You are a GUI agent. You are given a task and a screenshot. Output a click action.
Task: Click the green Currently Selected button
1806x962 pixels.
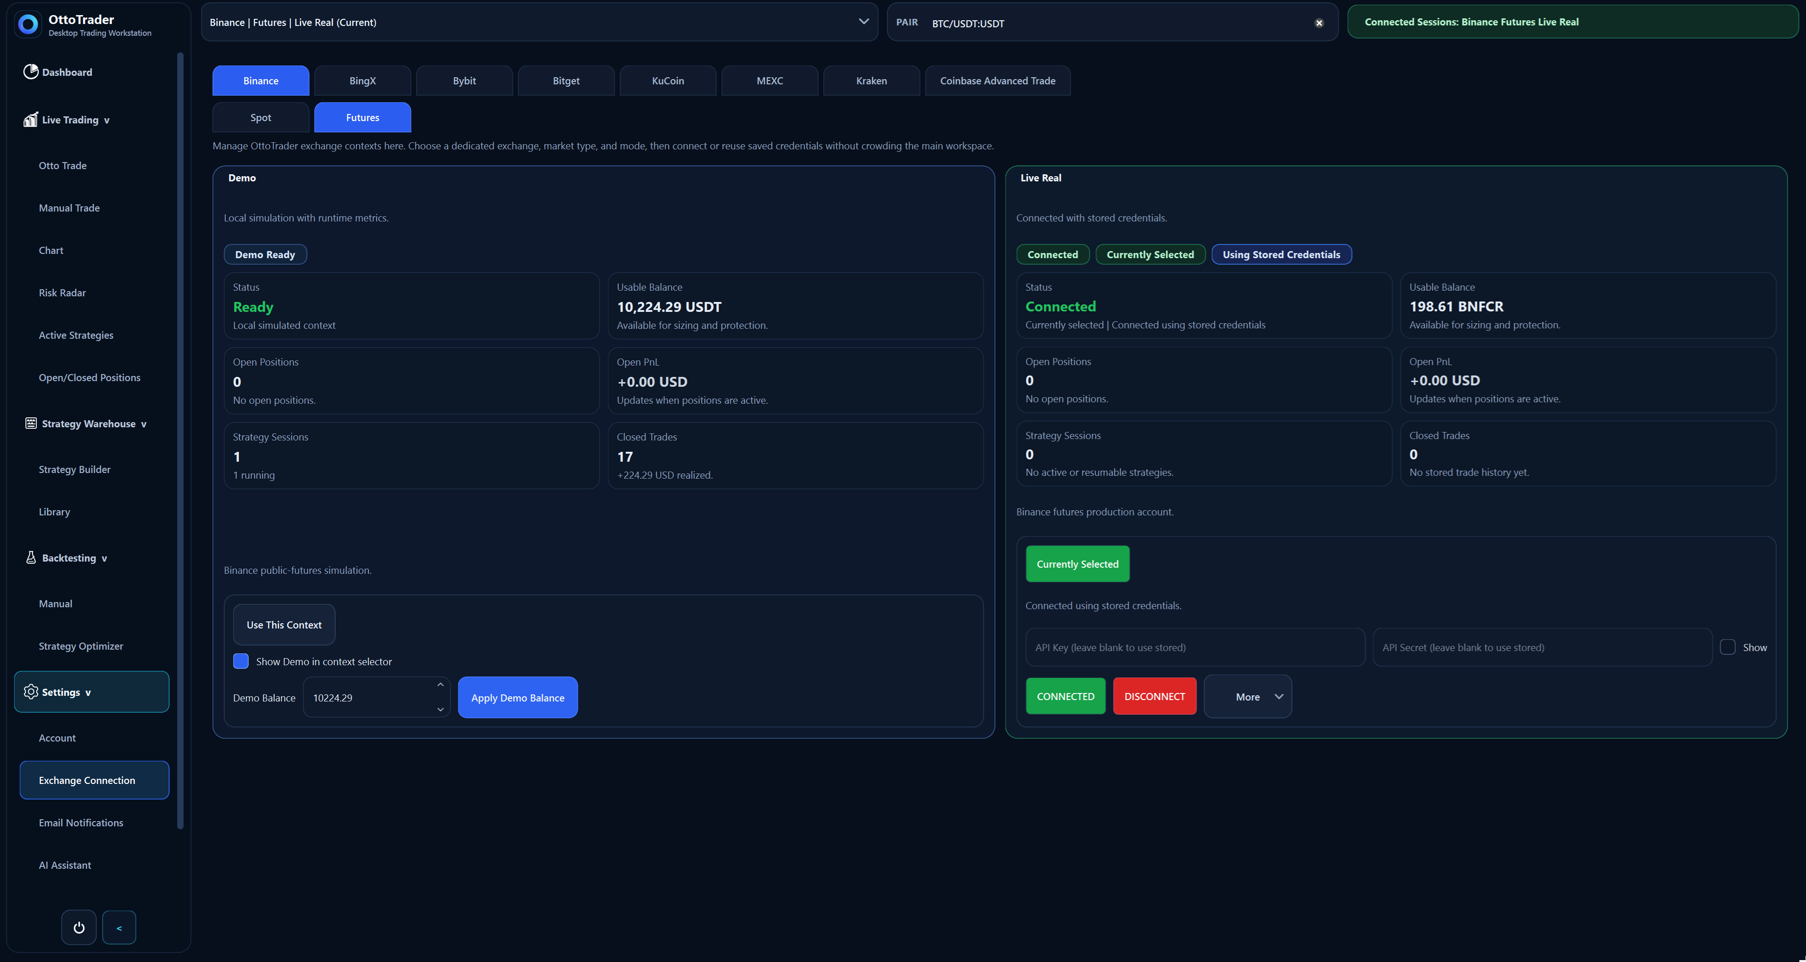[x=1077, y=563]
